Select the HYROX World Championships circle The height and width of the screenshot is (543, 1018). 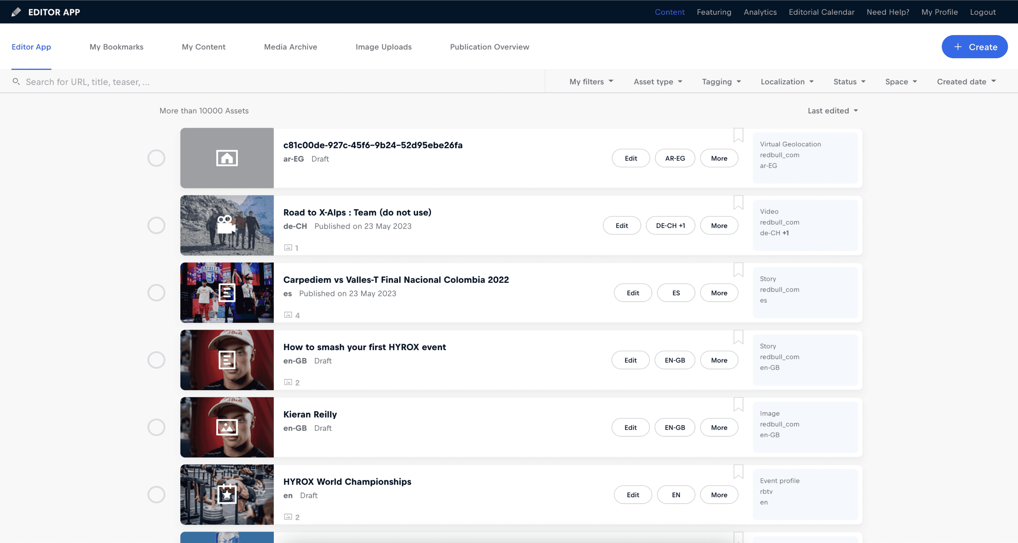(x=156, y=495)
